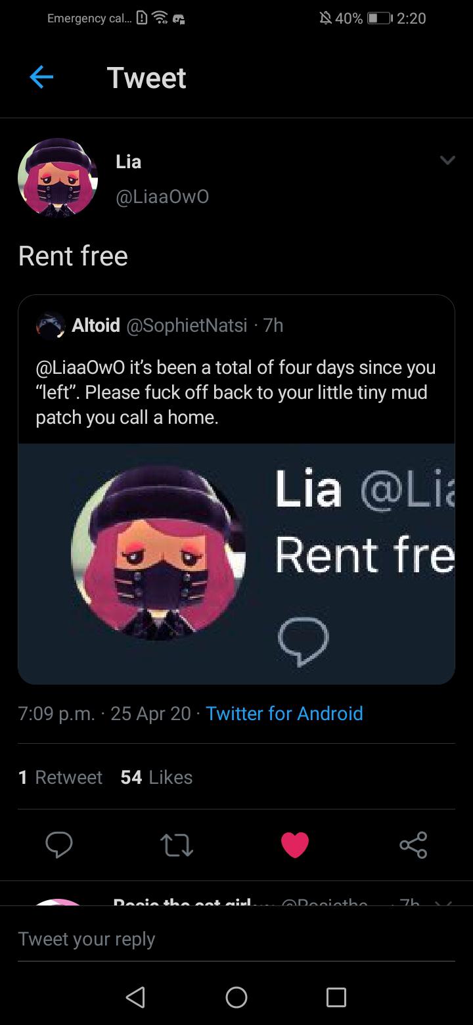Tap the back arrow to leave the tweet

pos(41,77)
